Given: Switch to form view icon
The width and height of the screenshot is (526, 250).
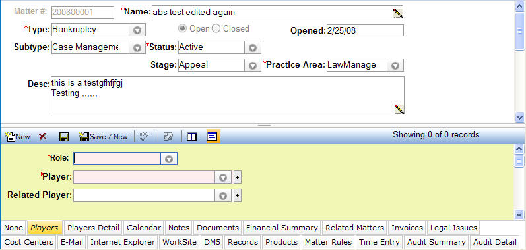Looking at the screenshot, I should coord(213,136).
